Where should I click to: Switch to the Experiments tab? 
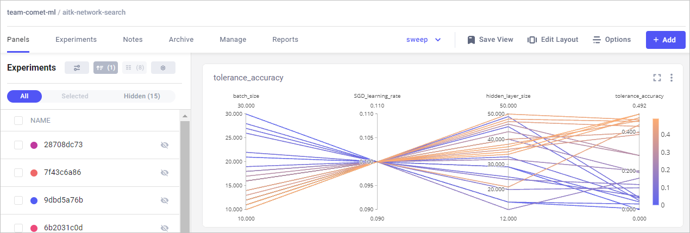pos(76,40)
